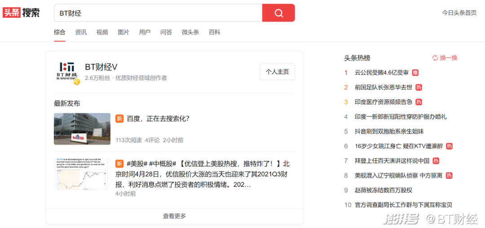The image size is (485, 228).
Task: Open the 头条搜索 logo
Action: point(21,13)
